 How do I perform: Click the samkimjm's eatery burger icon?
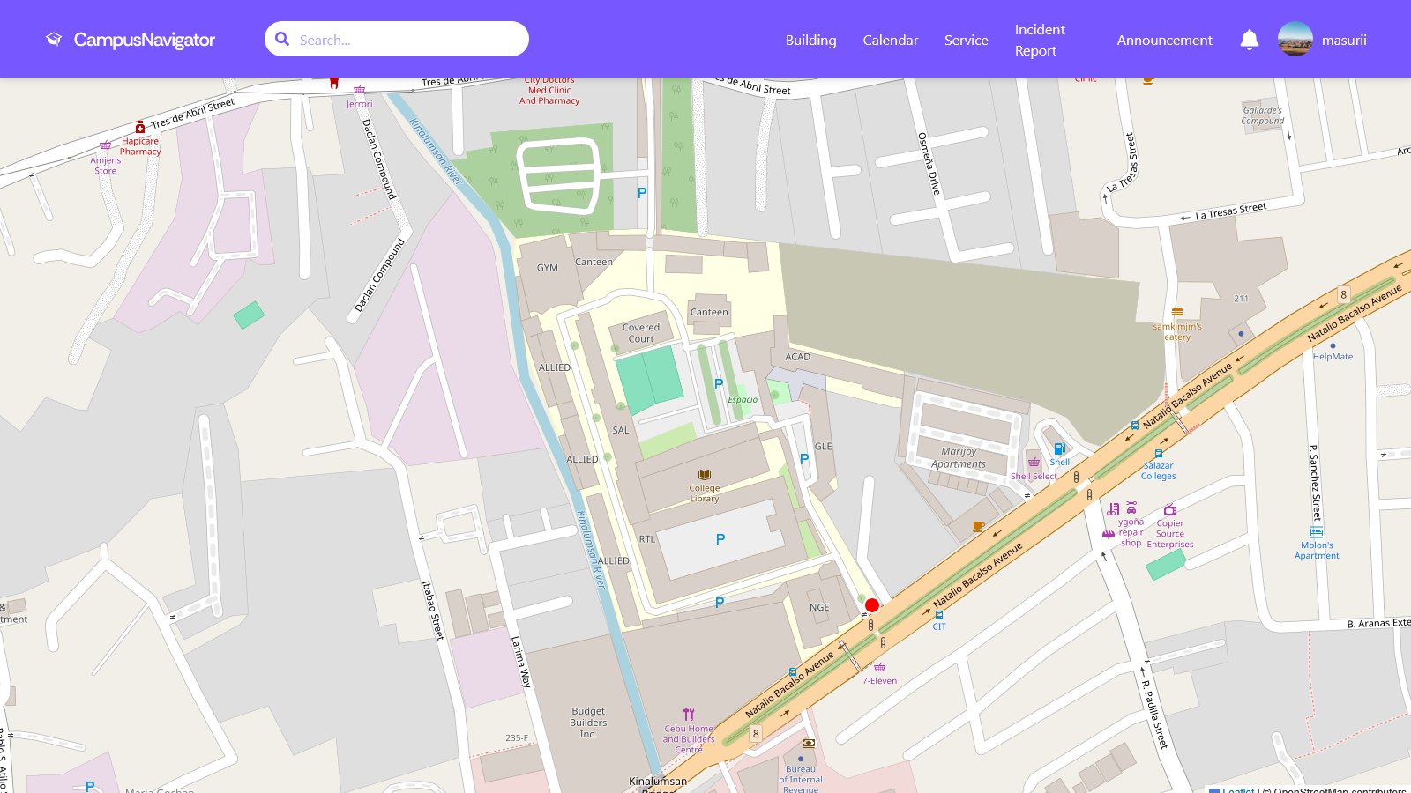[x=1176, y=312]
